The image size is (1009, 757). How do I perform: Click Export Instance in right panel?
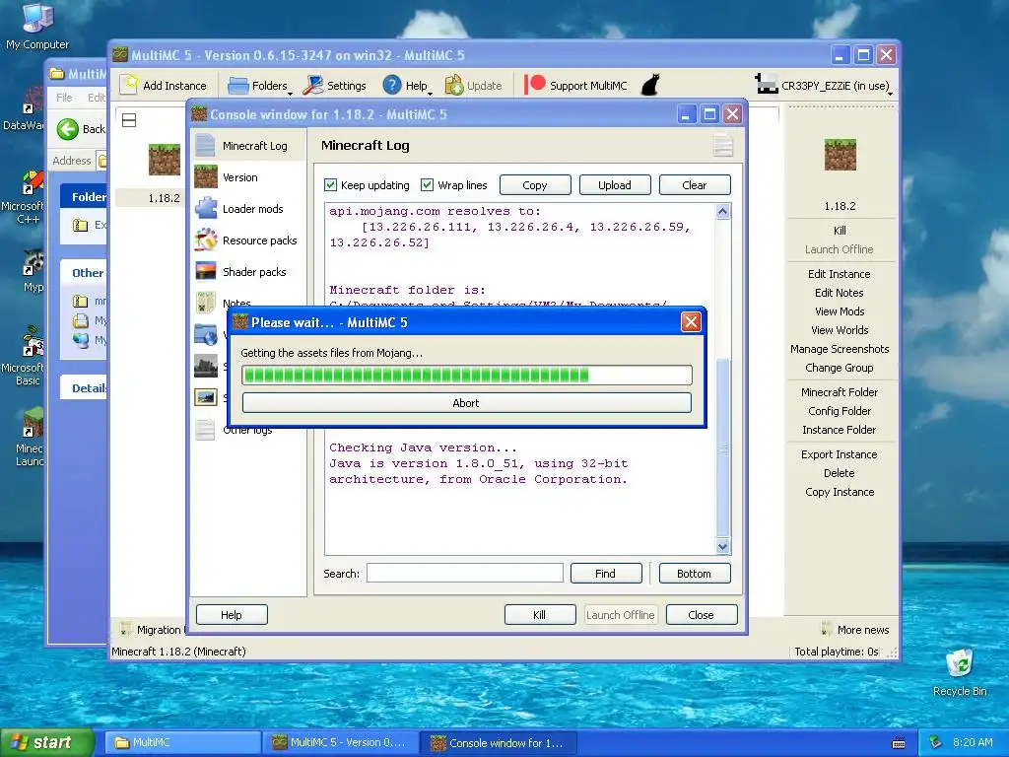click(840, 453)
